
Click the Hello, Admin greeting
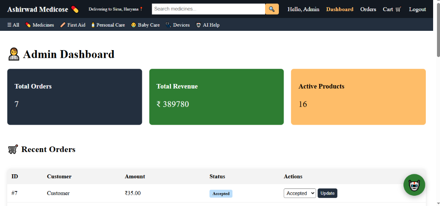pos(303,9)
